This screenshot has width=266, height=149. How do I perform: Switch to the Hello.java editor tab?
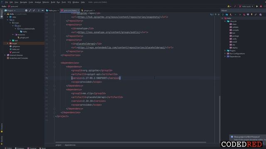pos(52,10)
